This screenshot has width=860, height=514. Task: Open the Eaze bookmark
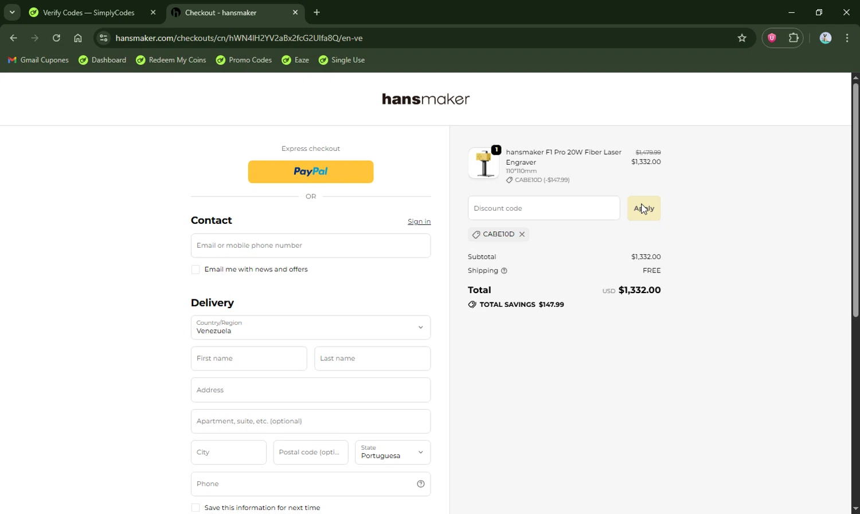tap(295, 60)
